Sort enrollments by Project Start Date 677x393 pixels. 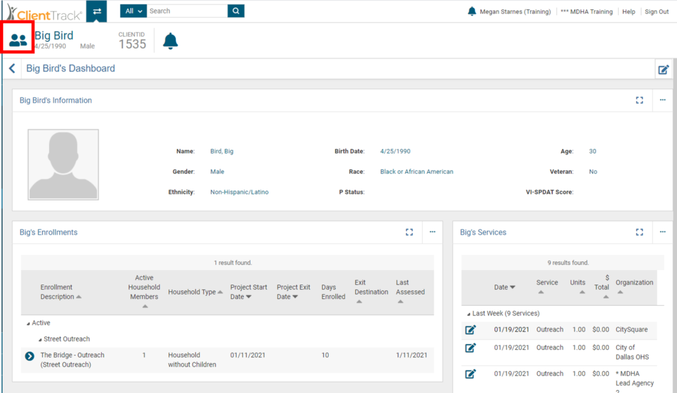point(249,292)
